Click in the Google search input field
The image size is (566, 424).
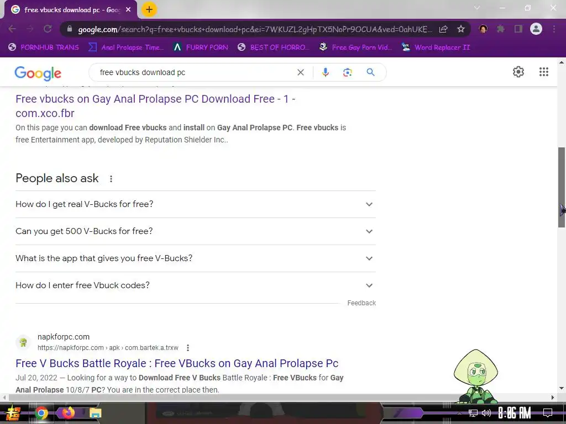pyautogui.click(x=195, y=72)
